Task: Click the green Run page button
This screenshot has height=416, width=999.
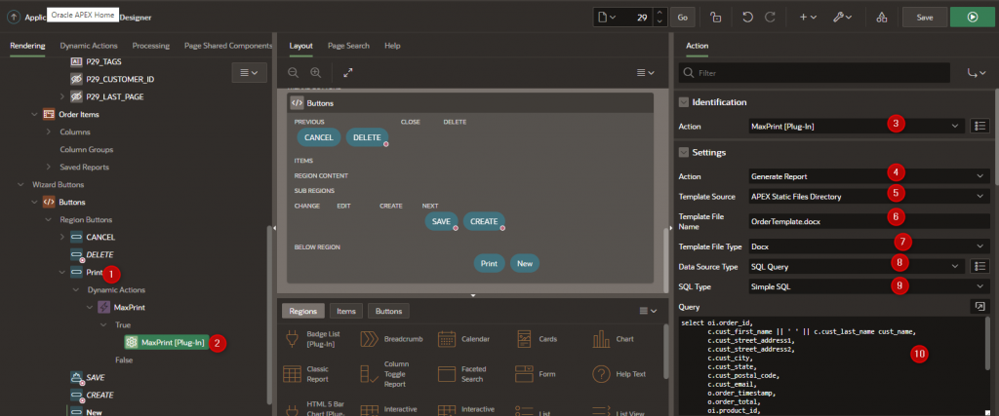Action: coord(971,17)
